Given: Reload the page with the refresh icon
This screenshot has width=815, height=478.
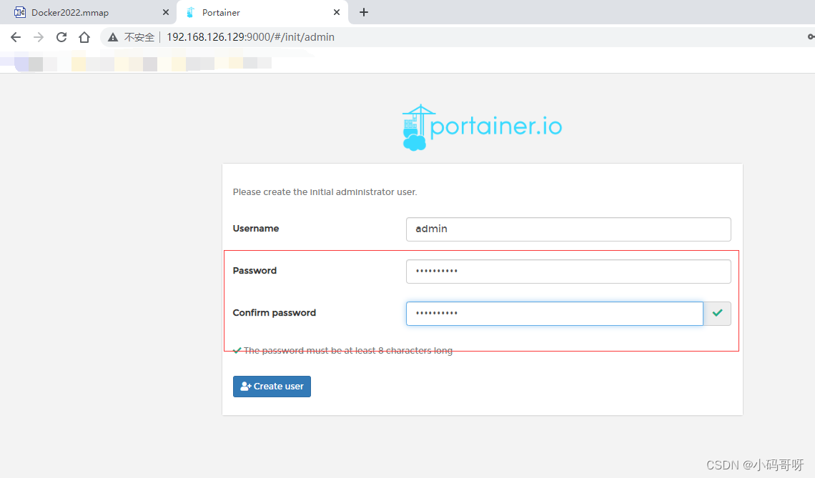Looking at the screenshot, I should pos(61,37).
